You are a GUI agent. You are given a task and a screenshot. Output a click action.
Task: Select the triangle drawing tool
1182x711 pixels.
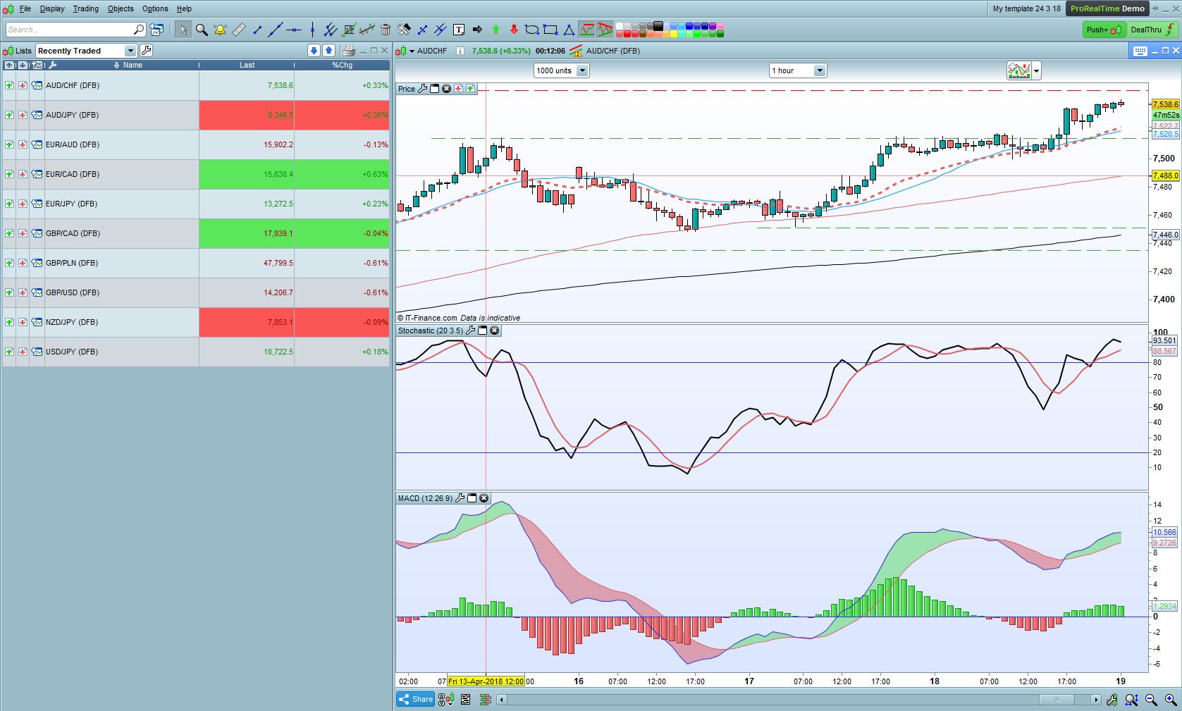(569, 30)
